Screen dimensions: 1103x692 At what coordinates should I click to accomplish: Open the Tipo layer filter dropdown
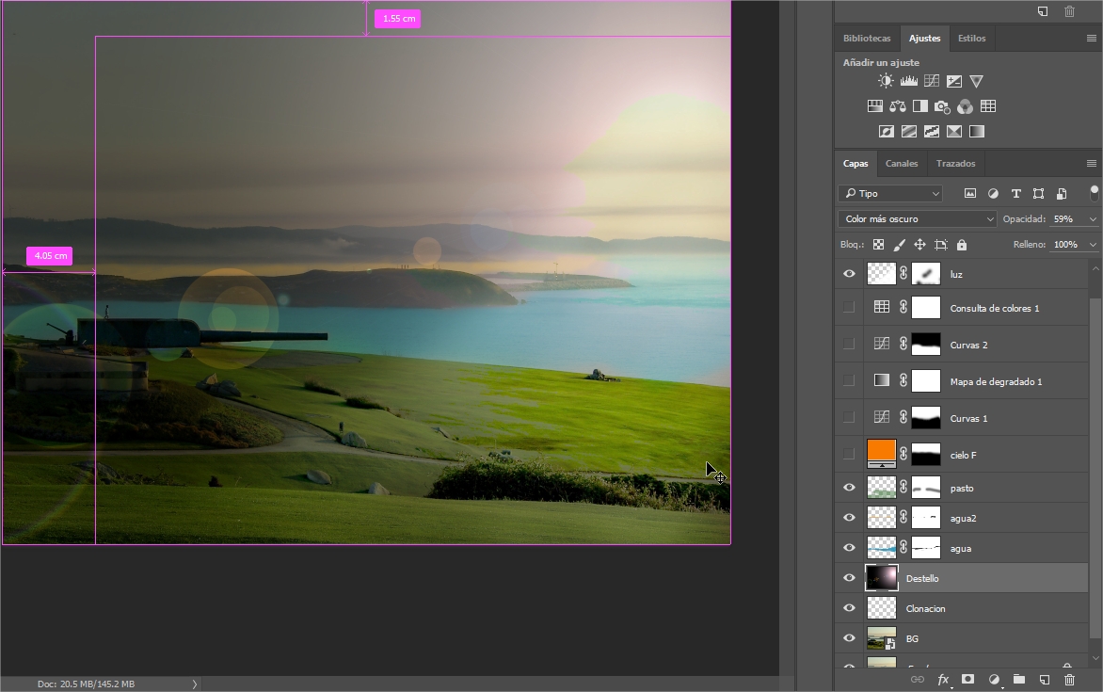[x=890, y=193]
